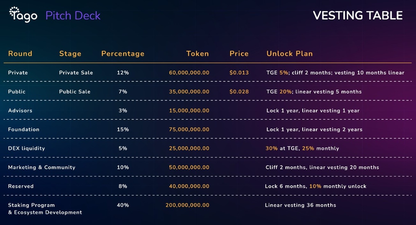The height and width of the screenshot is (225, 416).
Task: Click the Reserved 40,000,000.00 token amount
Action: (189, 186)
